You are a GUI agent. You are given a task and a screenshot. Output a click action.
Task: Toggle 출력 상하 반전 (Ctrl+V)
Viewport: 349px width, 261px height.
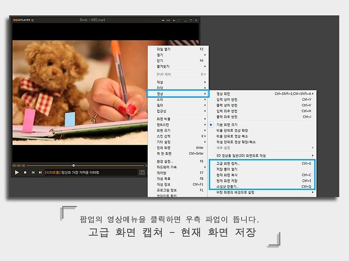pyautogui.click(x=262, y=105)
